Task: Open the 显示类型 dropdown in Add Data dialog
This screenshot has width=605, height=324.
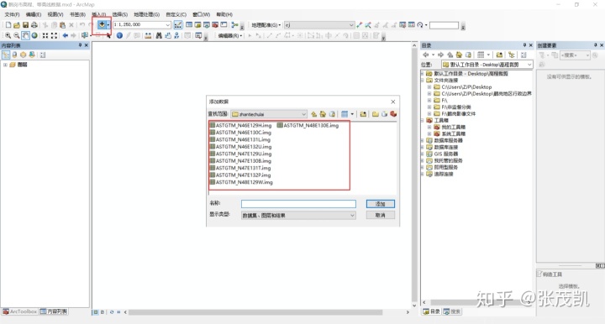Action: pos(352,216)
